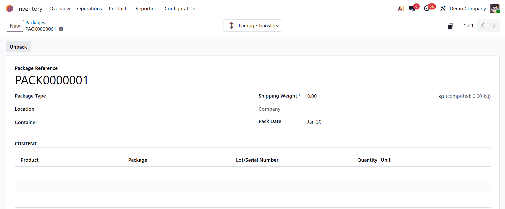Image resolution: width=505 pixels, height=209 pixels.
Task: Open the Container field selector
Action: 92,122
